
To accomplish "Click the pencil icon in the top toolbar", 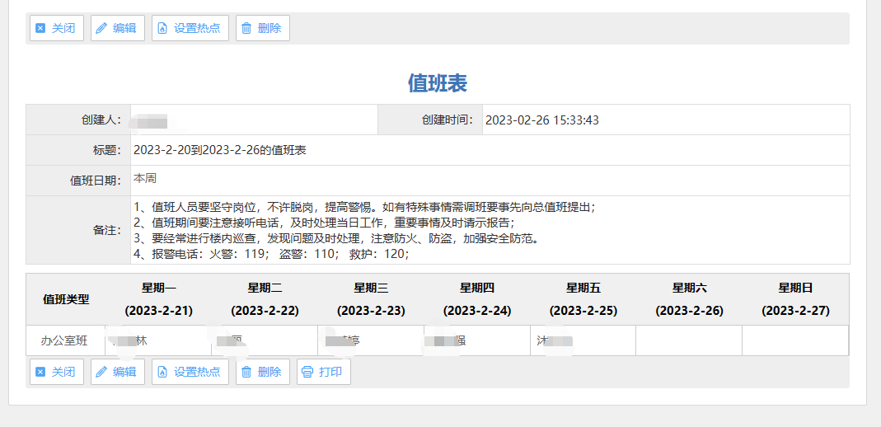I will tap(101, 28).
